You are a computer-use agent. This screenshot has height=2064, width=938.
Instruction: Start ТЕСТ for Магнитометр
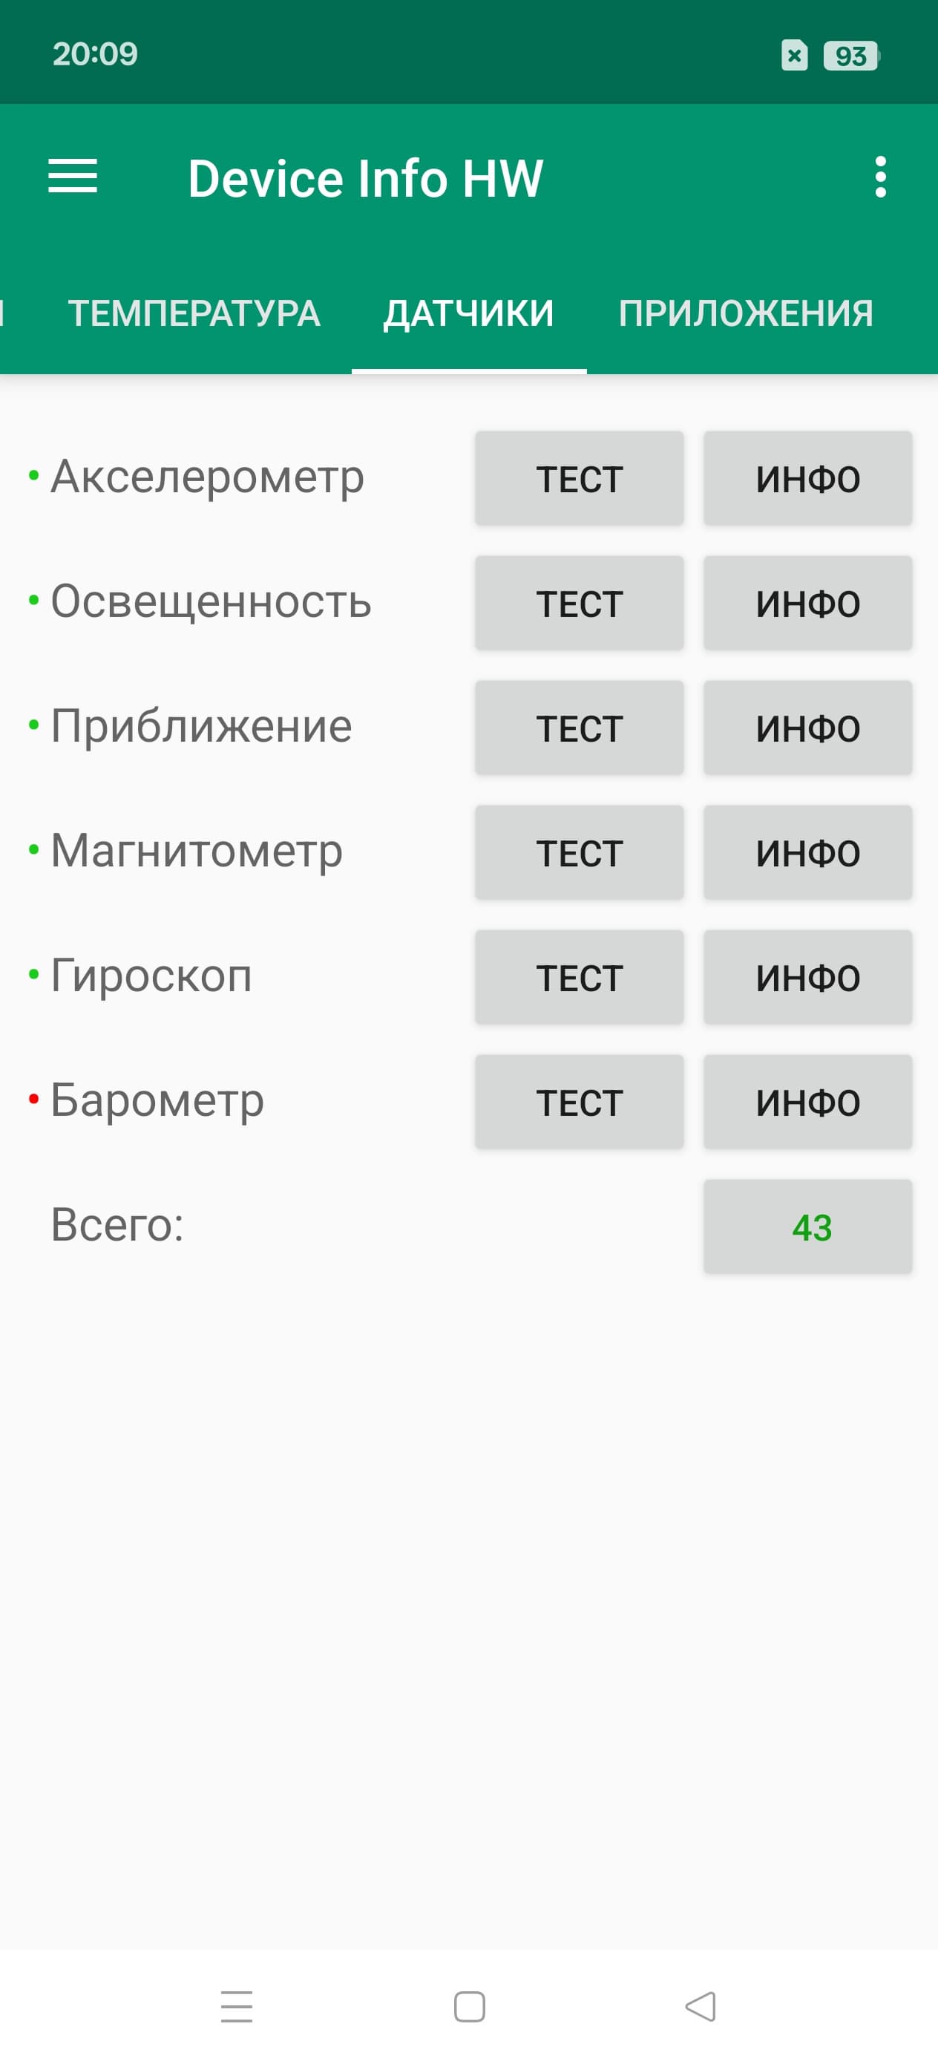tap(579, 853)
